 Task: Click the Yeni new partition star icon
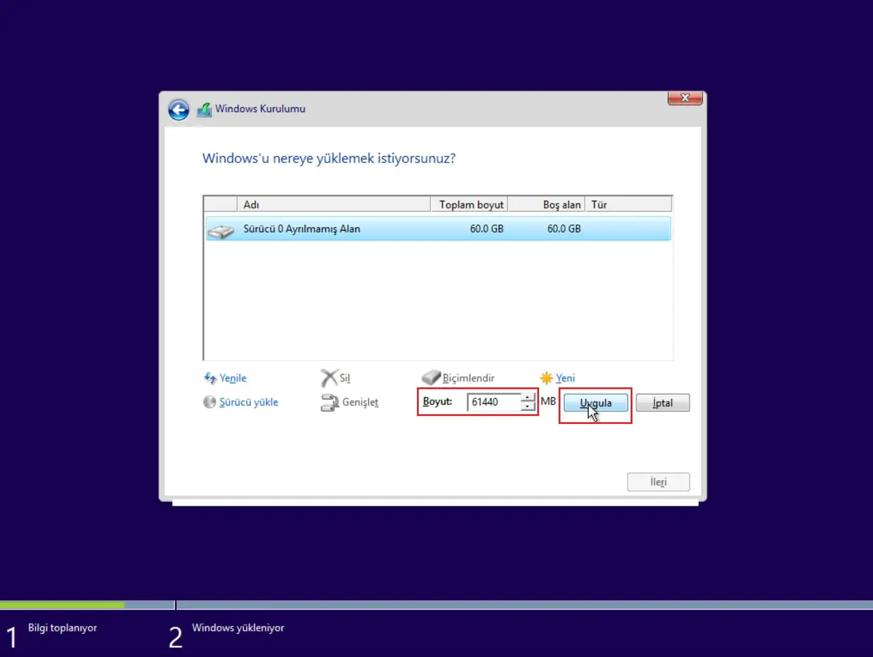click(x=548, y=378)
